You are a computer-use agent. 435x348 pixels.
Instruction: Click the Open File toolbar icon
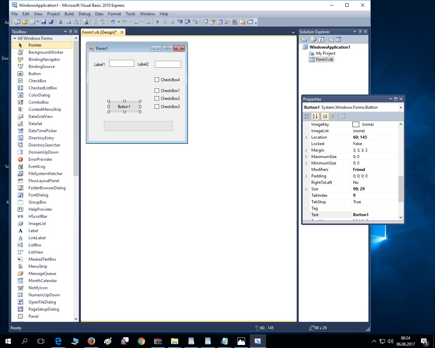pos(24,22)
